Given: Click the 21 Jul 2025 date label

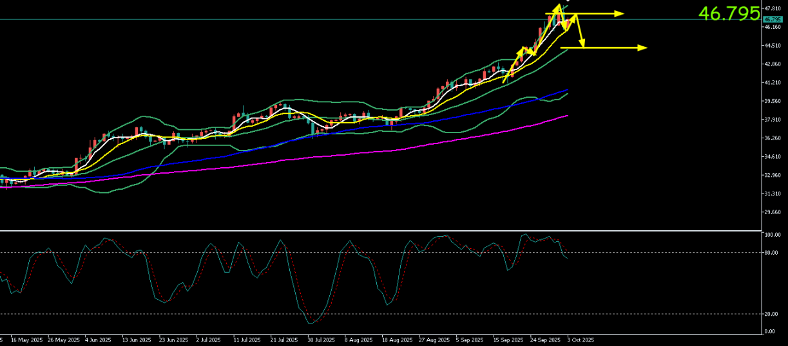Looking at the screenshot, I should click(284, 340).
